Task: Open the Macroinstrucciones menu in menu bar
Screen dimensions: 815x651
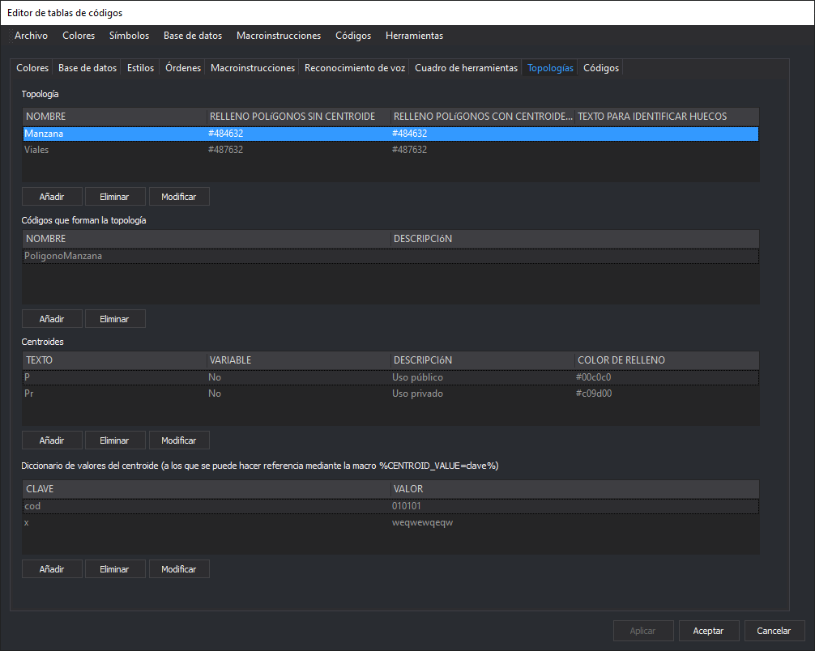Action: (278, 36)
